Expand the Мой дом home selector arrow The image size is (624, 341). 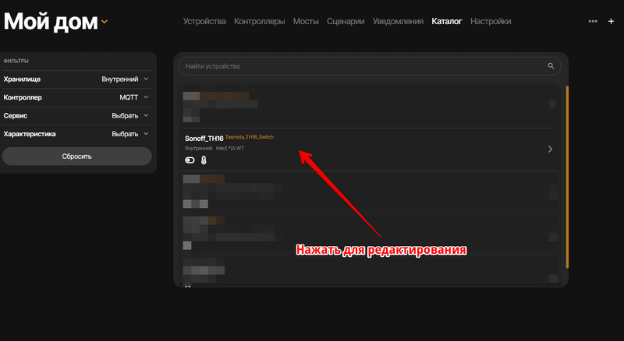click(105, 22)
